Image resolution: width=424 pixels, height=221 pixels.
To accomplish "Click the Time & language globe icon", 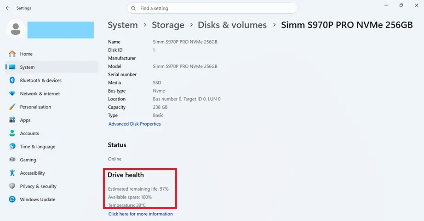I will [12, 146].
